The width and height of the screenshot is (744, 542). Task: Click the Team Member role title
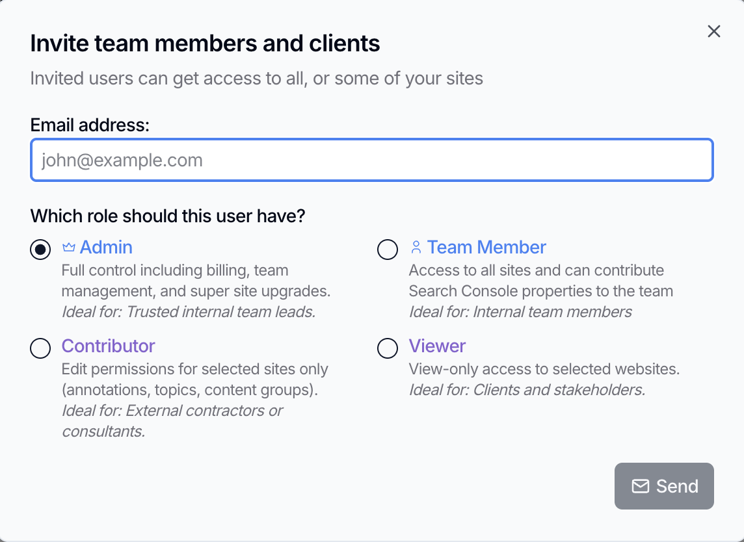coord(486,248)
